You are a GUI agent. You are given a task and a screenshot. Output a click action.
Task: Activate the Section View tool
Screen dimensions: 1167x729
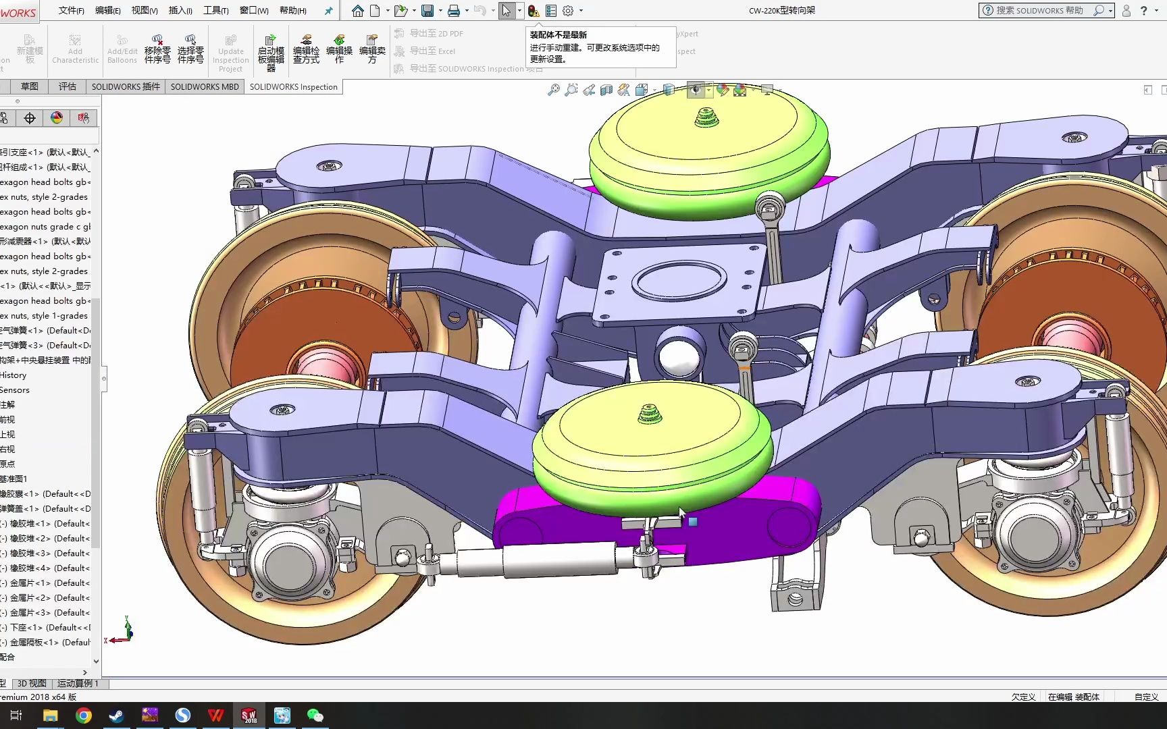[606, 90]
